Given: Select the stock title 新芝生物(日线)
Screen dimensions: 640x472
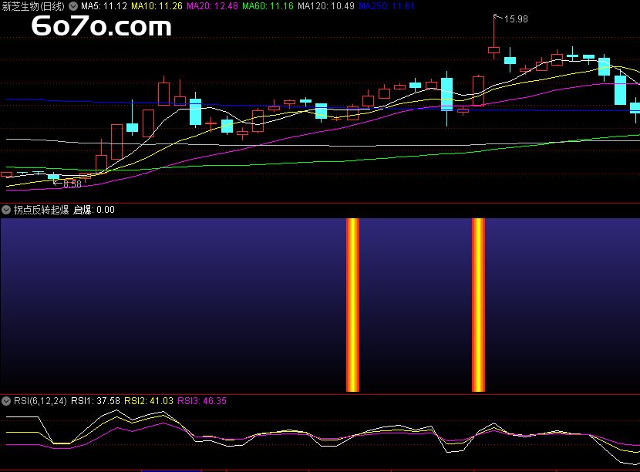Looking at the screenshot, I should point(33,6).
